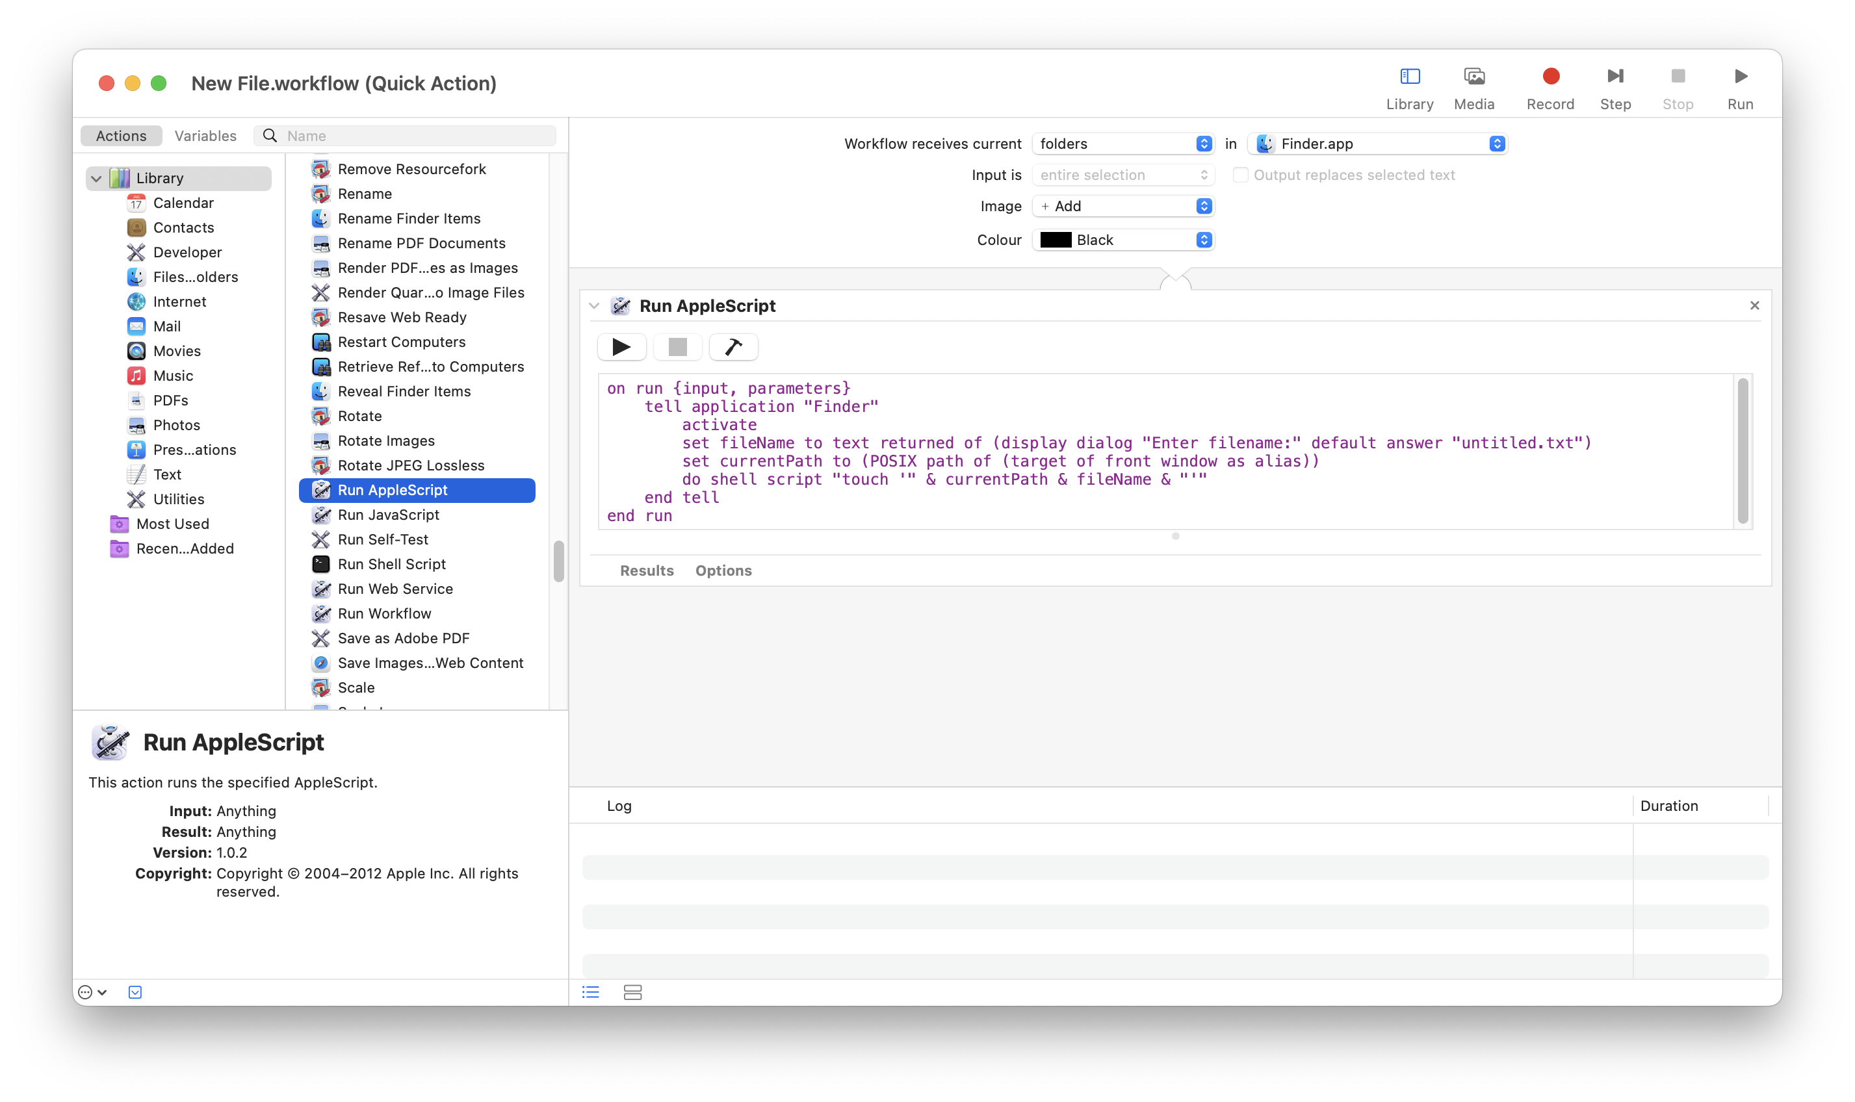1855x1102 pixels.
Task: Select the Rotate Images action
Action: point(417,441)
